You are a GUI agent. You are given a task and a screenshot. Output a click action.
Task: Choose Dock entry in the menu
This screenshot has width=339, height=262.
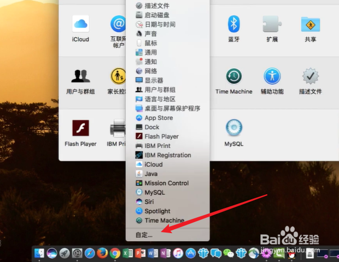pos(167,127)
